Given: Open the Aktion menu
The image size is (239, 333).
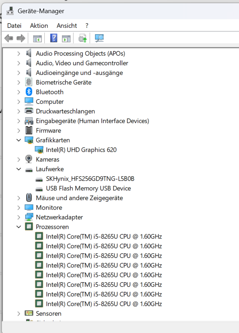Looking at the screenshot, I should point(39,25).
